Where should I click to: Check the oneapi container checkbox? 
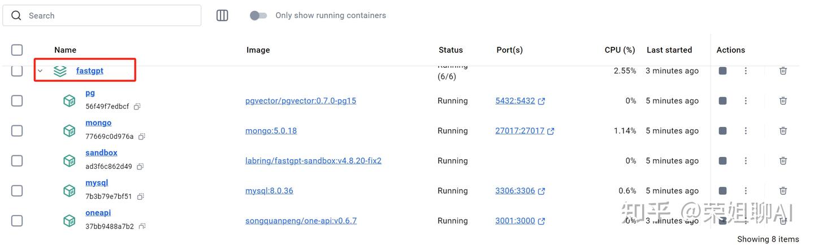[x=17, y=220]
